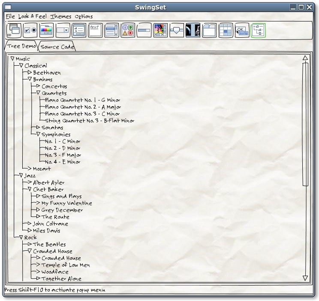The height and width of the screenshot is (301, 319).
Task: Open the Slider demo icon
Action: (177, 30)
